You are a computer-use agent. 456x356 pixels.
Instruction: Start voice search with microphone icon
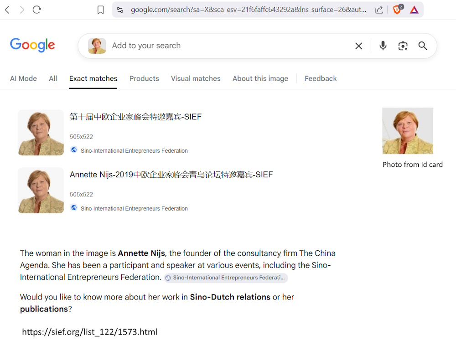[383, 46]
